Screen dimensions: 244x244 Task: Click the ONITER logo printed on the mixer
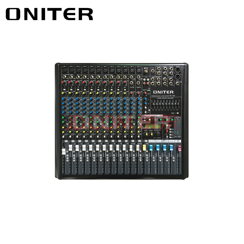[163, 92]
